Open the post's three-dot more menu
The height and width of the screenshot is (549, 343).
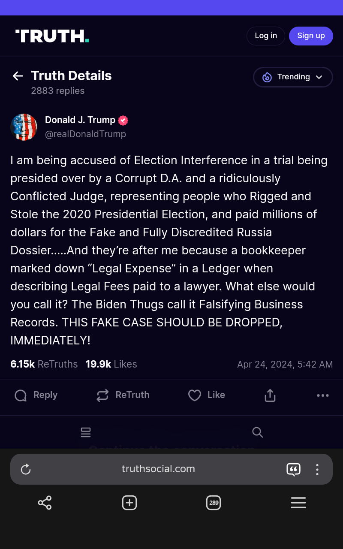pyautogui.click(x=322, y=395)
